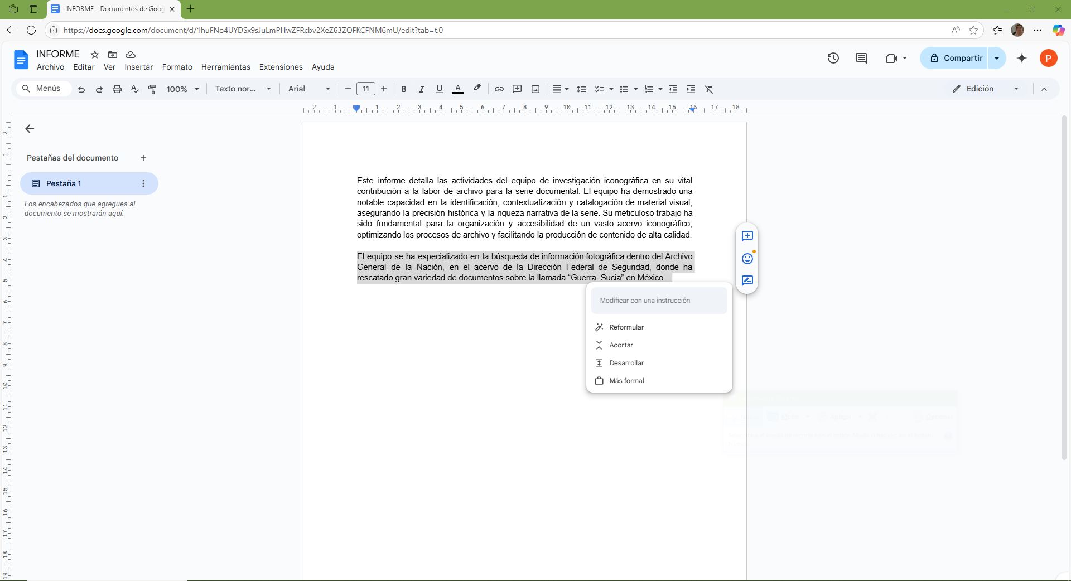Open the Gemini sparkle icon
This screenshot has height=581, width=1071.
click(1022, 58)
